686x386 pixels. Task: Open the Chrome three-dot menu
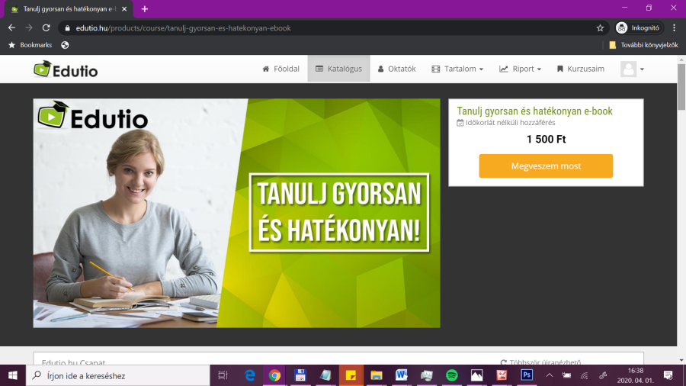click(x=675, y=27)
